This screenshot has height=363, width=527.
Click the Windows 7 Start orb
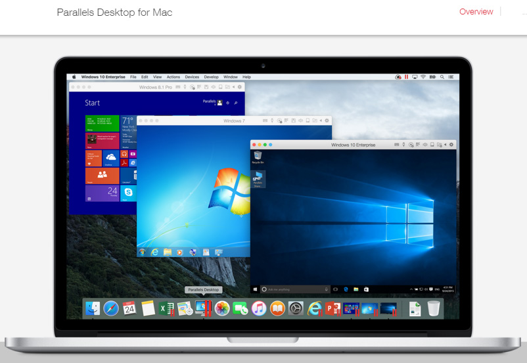tap(142, 252)
